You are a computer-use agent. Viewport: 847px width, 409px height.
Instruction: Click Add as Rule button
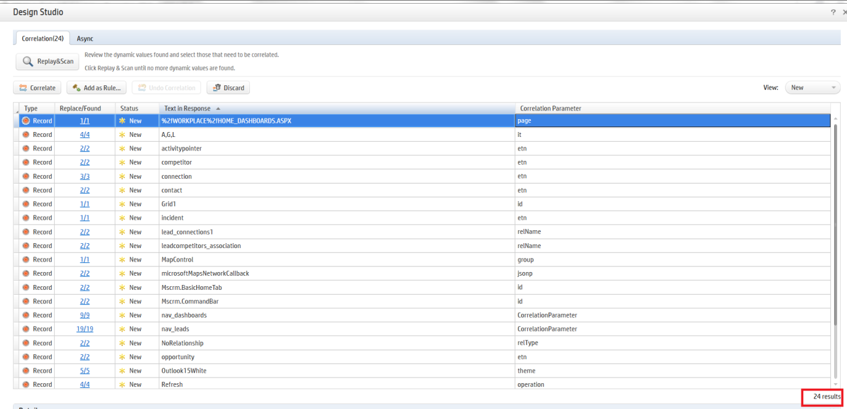97,88
